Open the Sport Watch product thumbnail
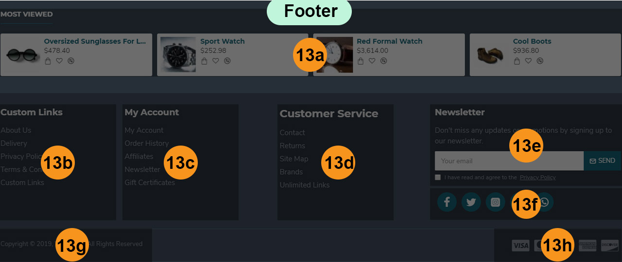622x262 pixels. [178, 55]
